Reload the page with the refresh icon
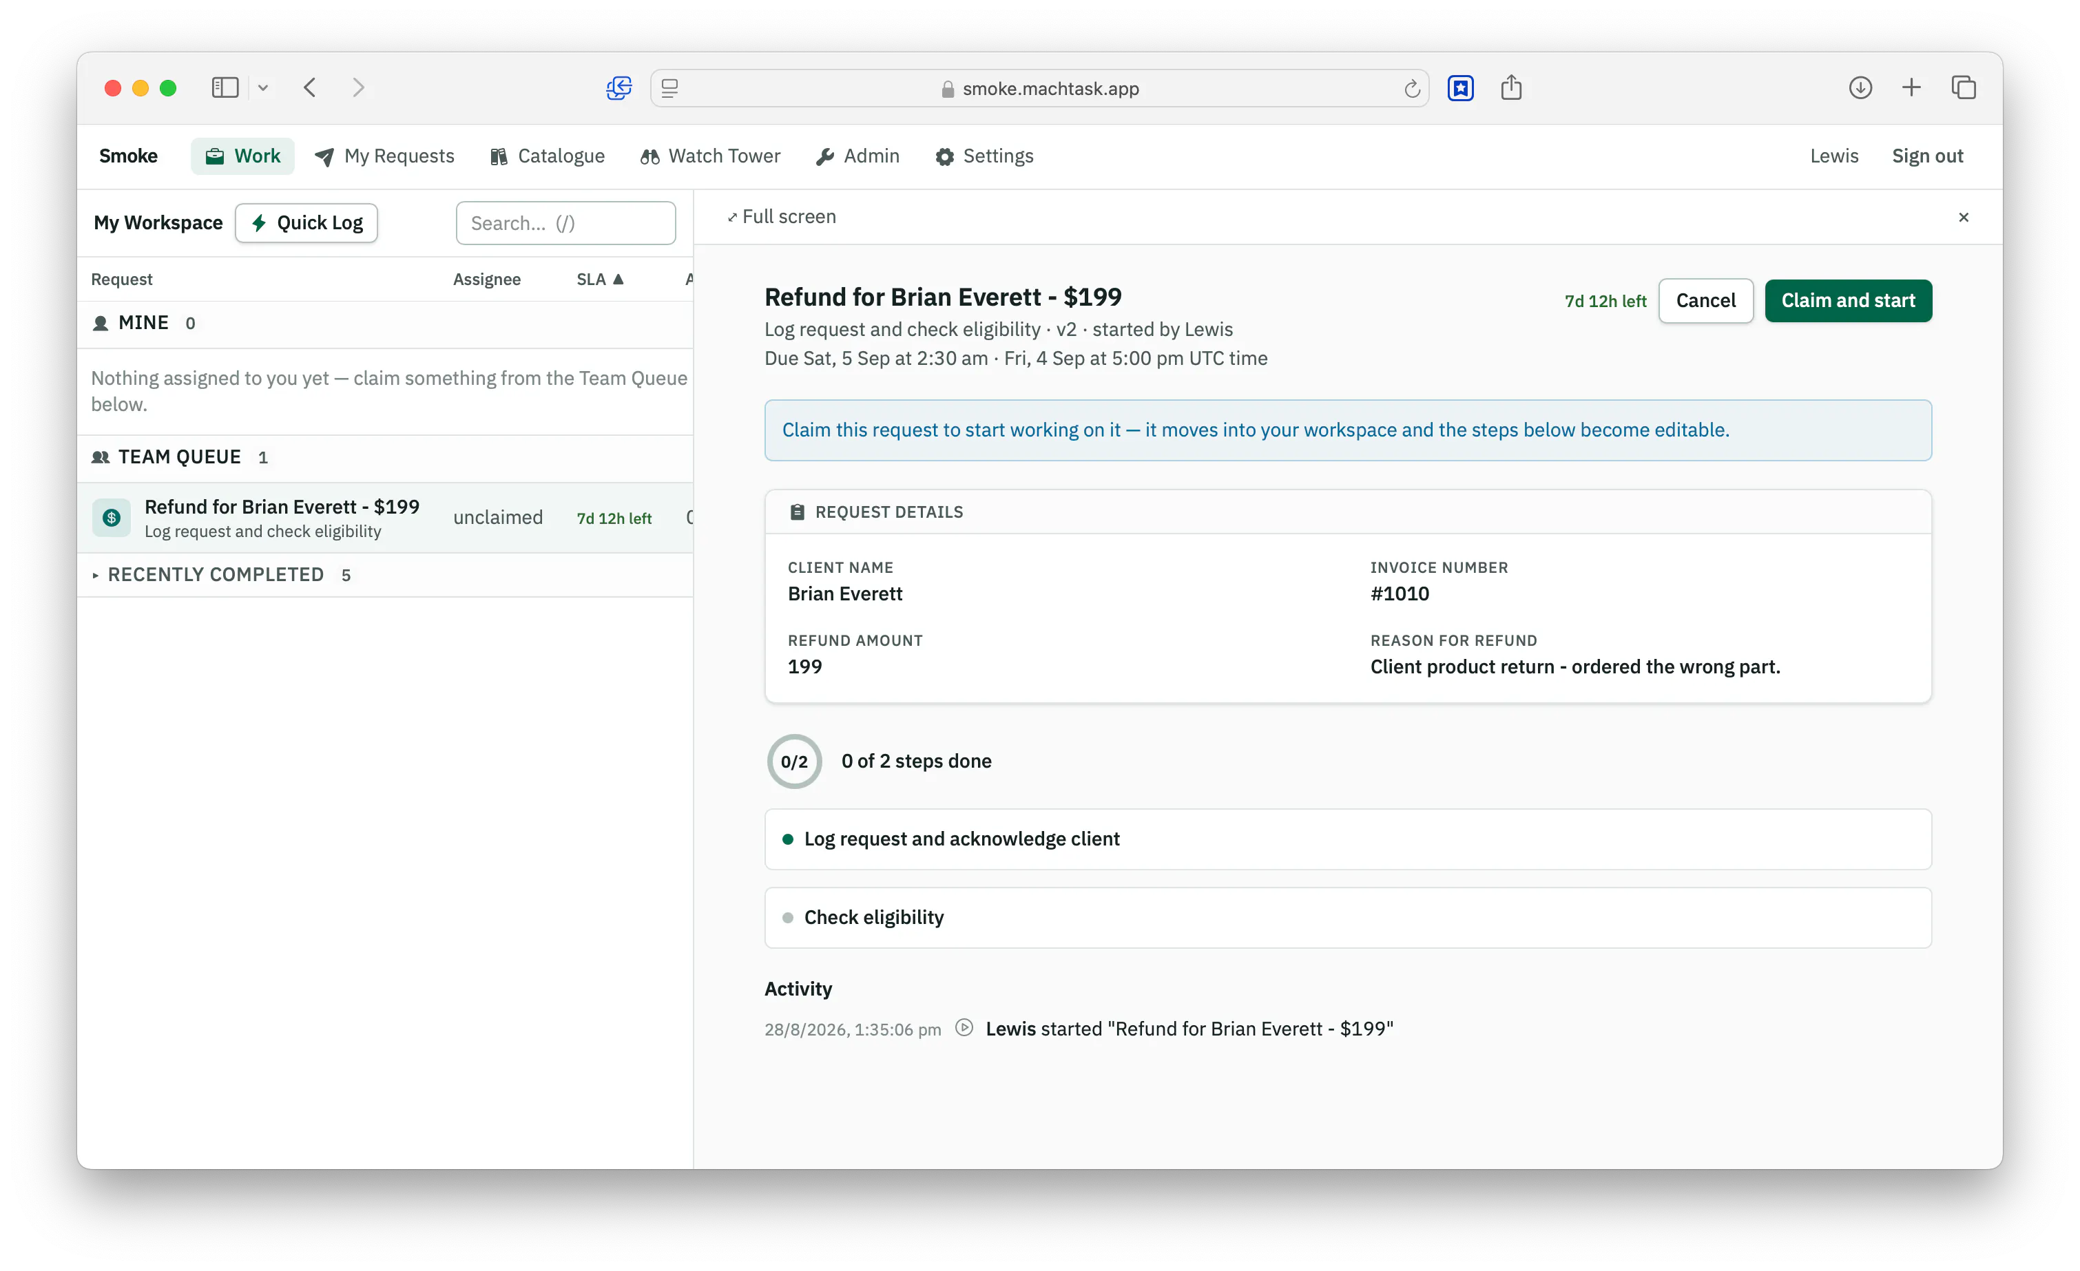Viewport: 2080px width, 1271px height. (x=1411, y=89)
